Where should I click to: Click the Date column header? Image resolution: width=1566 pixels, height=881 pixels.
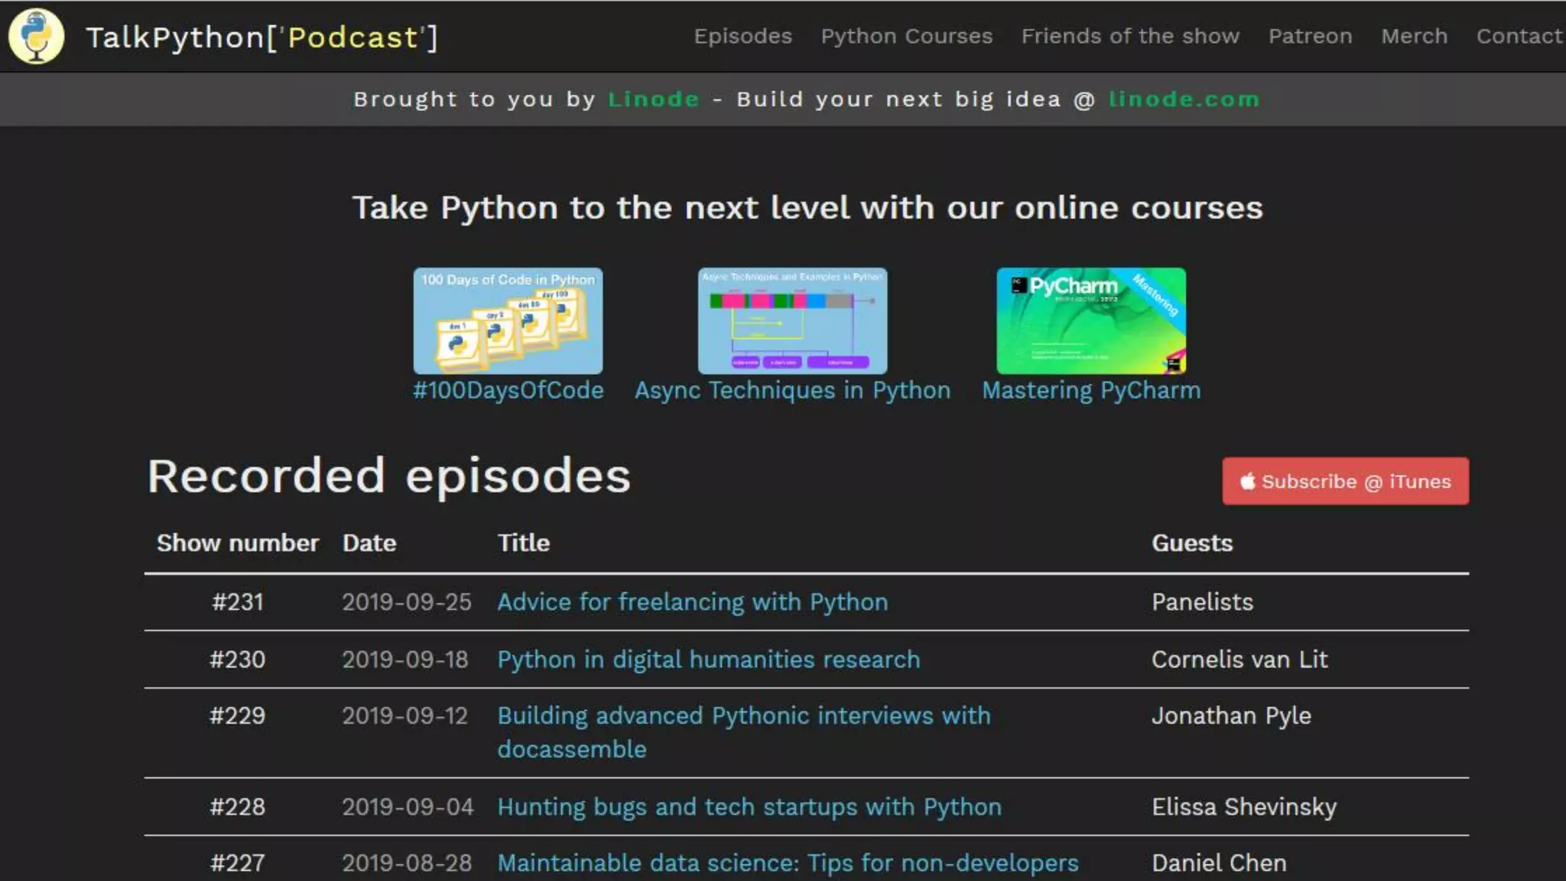(x=369, y=543)
